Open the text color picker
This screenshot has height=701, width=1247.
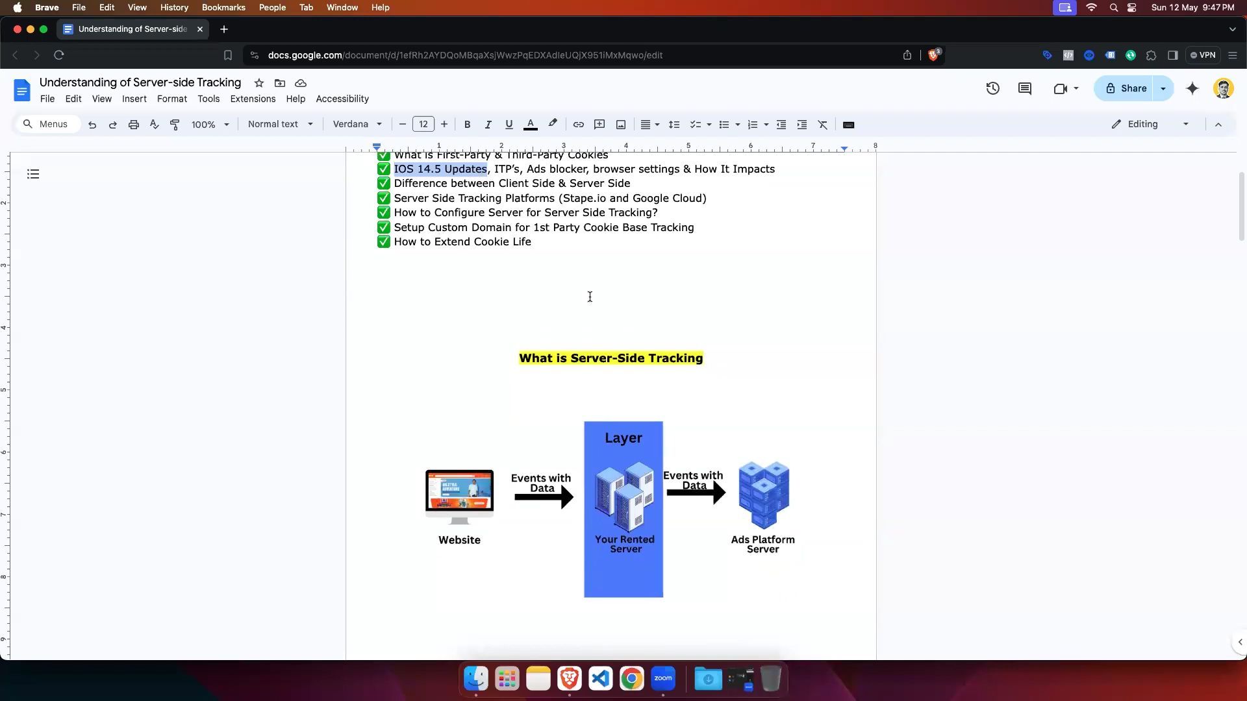point(531,125)
